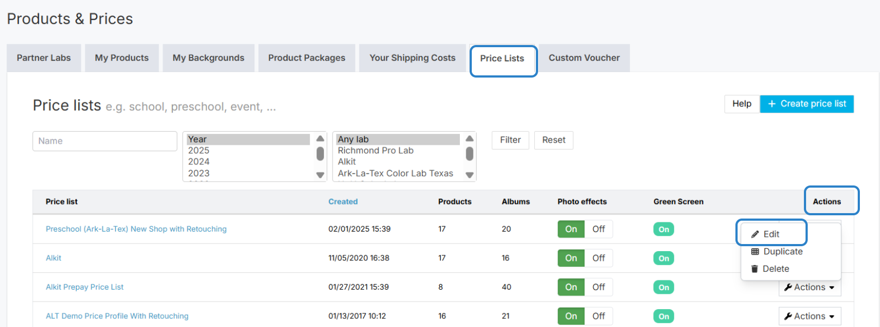Image resolution: width=880 pixels, height=327 pixels.
Task: Go to Product Packages tab
Action: 307,58
